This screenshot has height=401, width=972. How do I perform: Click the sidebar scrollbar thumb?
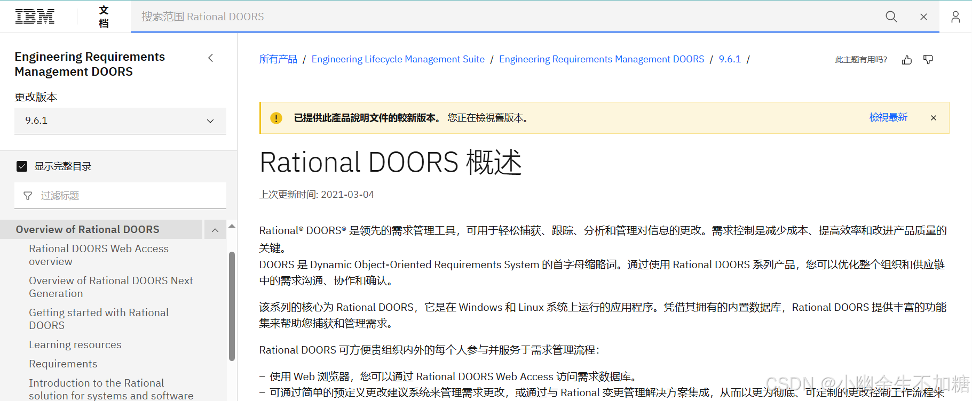tap(232, 306)
